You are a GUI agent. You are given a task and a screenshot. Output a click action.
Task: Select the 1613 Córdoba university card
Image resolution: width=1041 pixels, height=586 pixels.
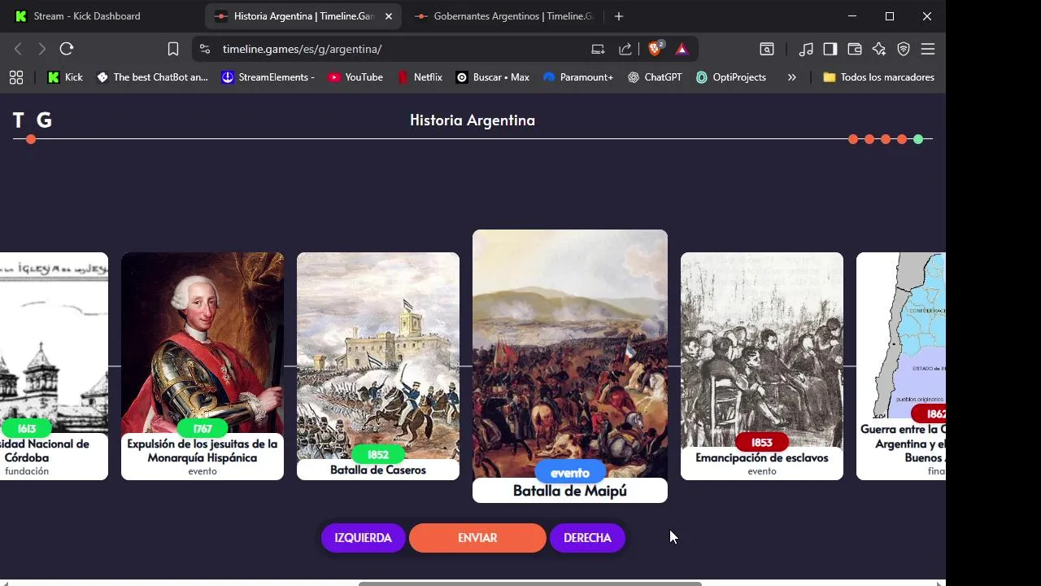click(x=54, y=366)
